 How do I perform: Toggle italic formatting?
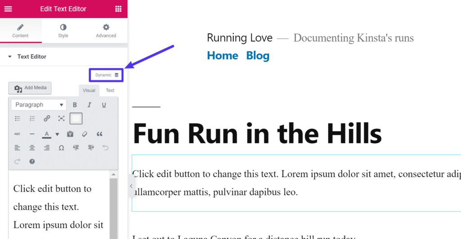pos(89,105)
